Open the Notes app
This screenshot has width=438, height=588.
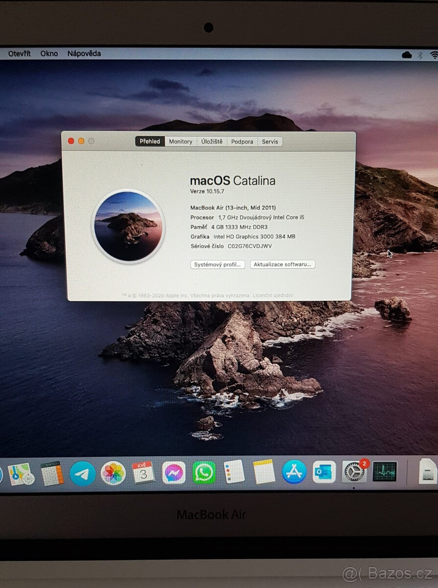pyautogui.click(x=263, y=472)
